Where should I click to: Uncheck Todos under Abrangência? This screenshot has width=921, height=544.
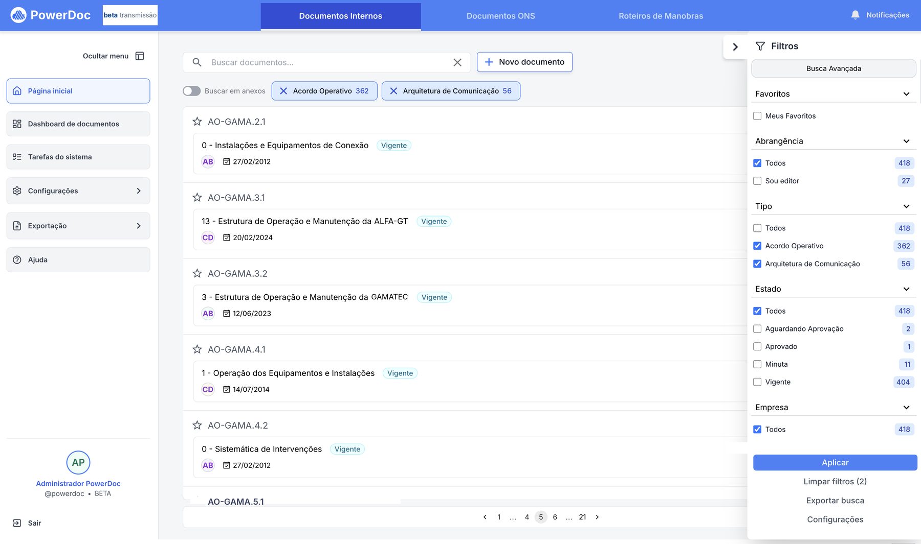coord(757,163)
